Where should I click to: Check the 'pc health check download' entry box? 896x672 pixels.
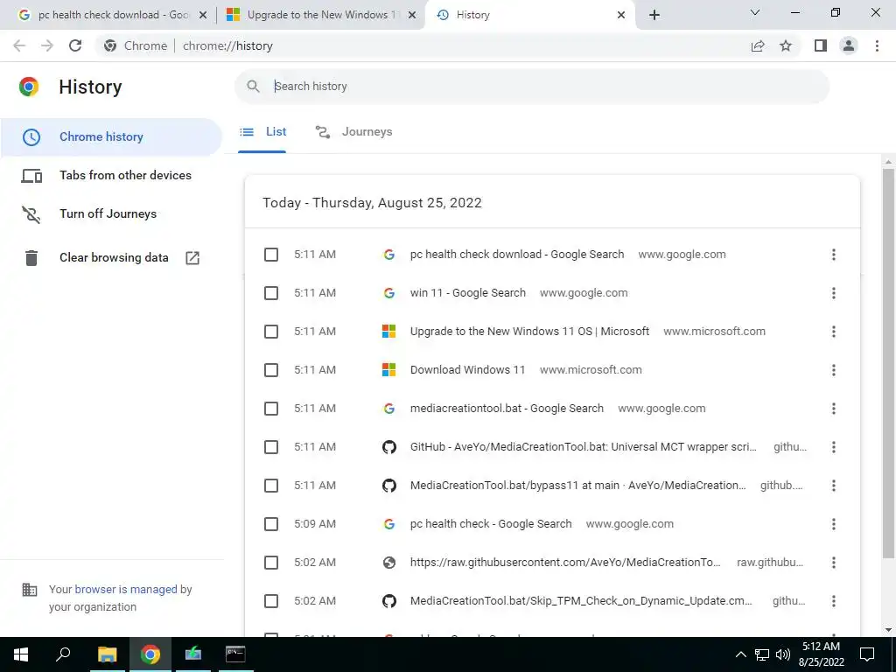[271, 255]
